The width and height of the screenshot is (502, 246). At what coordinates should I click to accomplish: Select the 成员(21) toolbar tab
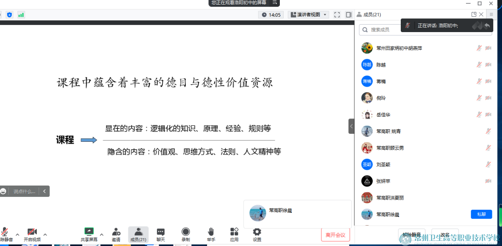click(138, 234)
